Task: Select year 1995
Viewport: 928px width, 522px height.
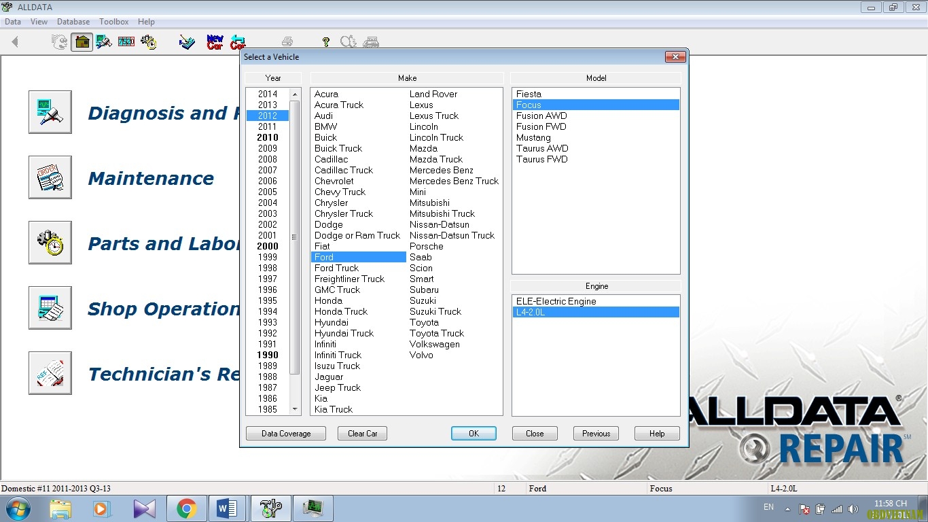Action: coord(268,300)
